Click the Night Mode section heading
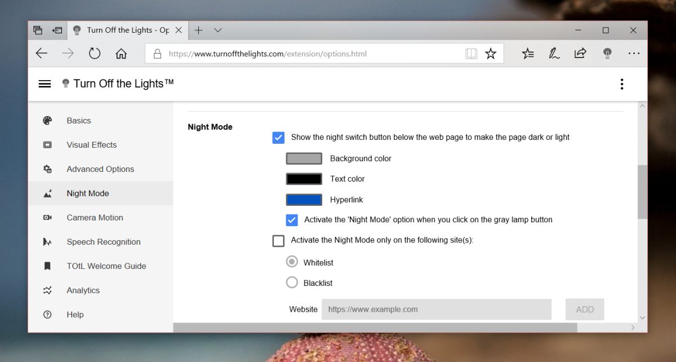Viewport: 676px width, 362px height. pyautogui.click(x=210, y=127)
